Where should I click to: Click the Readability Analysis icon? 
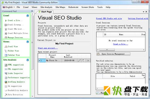click(6, 91)
